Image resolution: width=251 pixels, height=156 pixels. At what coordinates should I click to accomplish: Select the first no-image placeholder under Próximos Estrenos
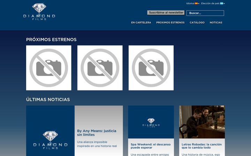coord(49,68)
